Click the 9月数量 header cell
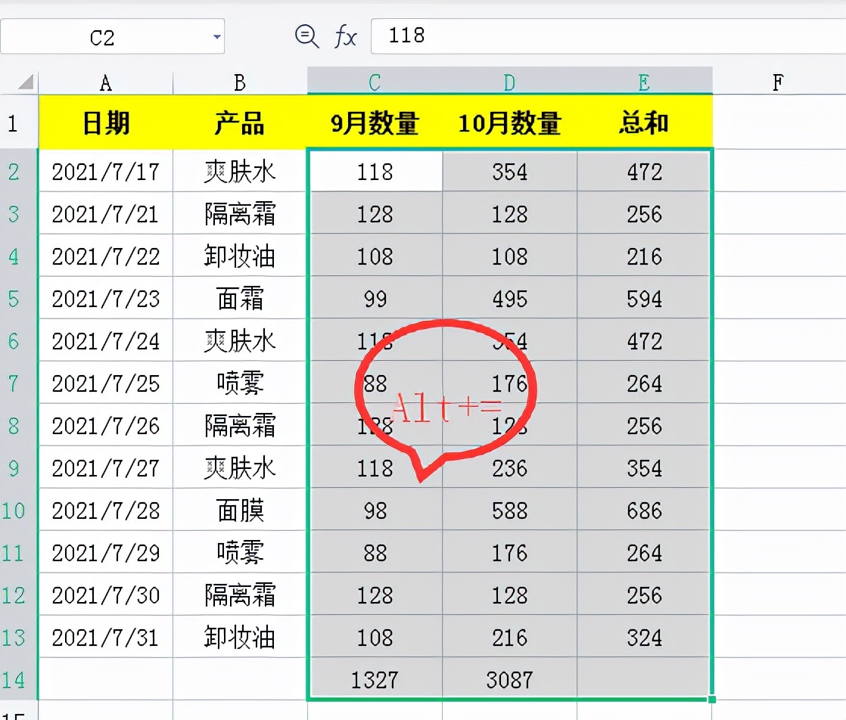The width and height of the screenshot is (846, 720). pyautogui.click(x=375, y=123)
